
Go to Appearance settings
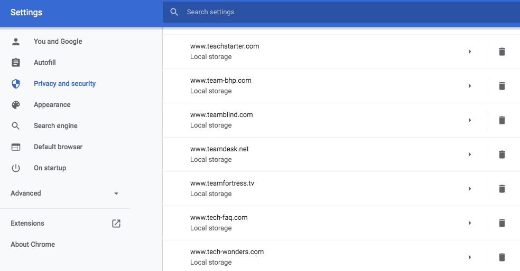[52, 105]
